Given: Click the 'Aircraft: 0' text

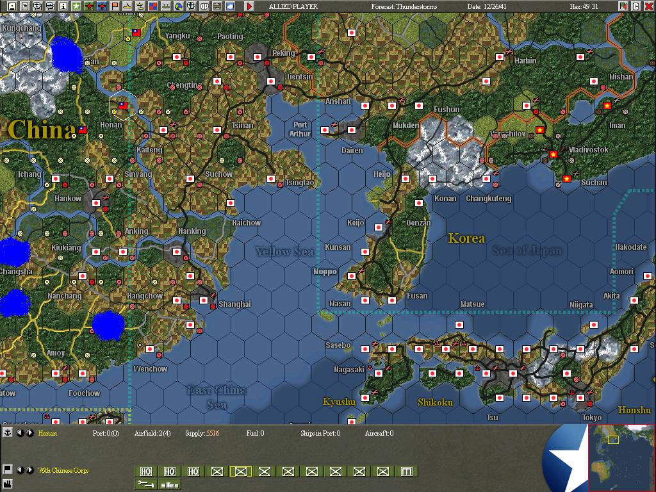Looking at the screenshot, I should click(x=379, y=433).
